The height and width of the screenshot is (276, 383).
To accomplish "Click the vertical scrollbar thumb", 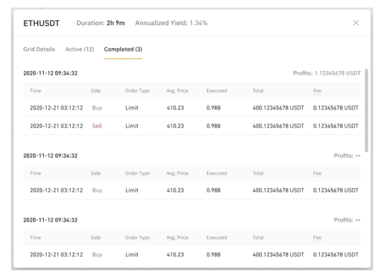I will [366, 110].
